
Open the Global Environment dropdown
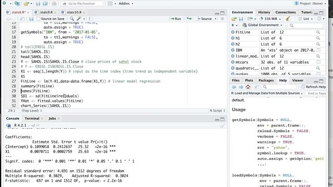[262, 25]
